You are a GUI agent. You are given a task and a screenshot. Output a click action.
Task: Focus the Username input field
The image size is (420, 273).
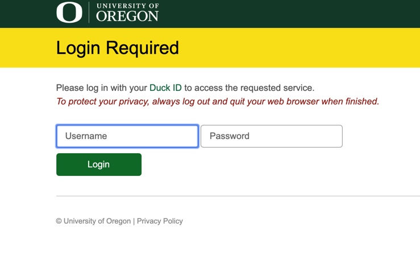(x=127, y=136)
